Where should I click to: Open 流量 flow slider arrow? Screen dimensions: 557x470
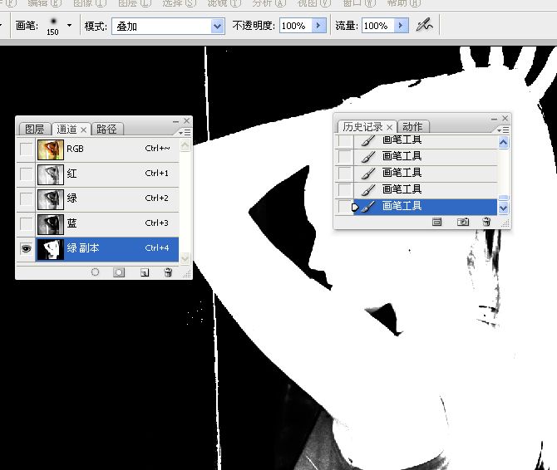tap(401, 26)
